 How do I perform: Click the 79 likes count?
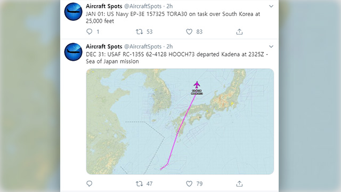pyautogui.click(x=199, y=183)
